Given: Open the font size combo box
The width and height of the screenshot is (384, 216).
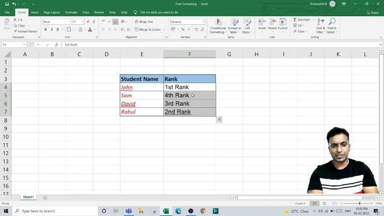Looking at the screenshot, I should 78,22.
